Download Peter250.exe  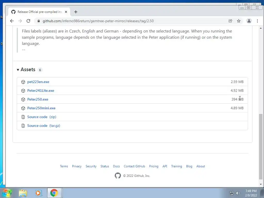38,99
